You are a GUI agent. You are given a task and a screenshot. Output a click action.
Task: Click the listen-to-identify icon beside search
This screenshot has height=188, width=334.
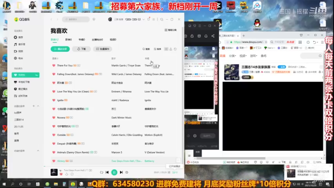click(94, 19)
